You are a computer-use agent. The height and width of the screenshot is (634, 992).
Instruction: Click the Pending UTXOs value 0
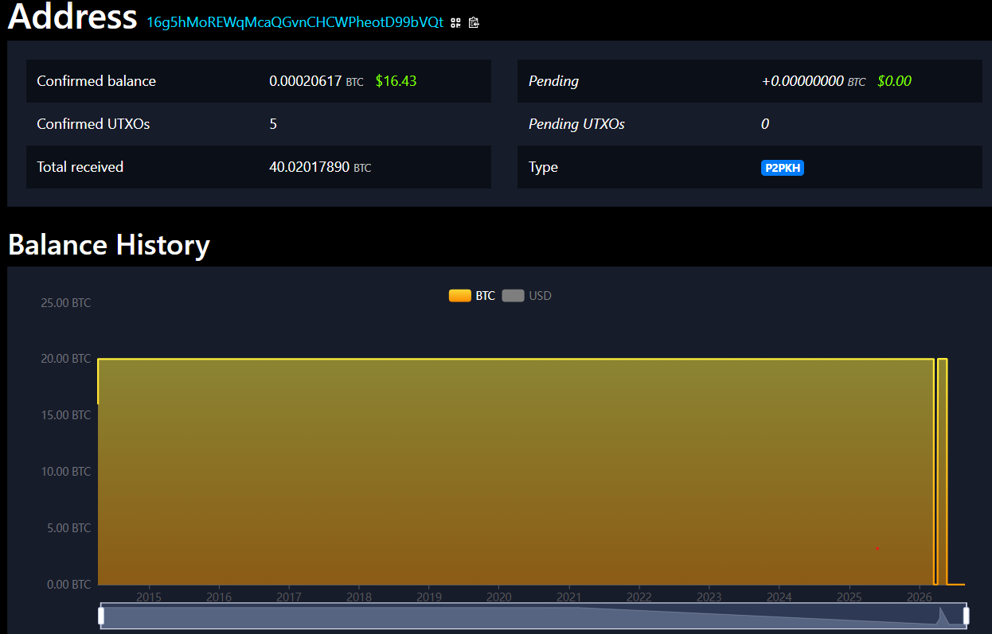(x=765, y=124)
